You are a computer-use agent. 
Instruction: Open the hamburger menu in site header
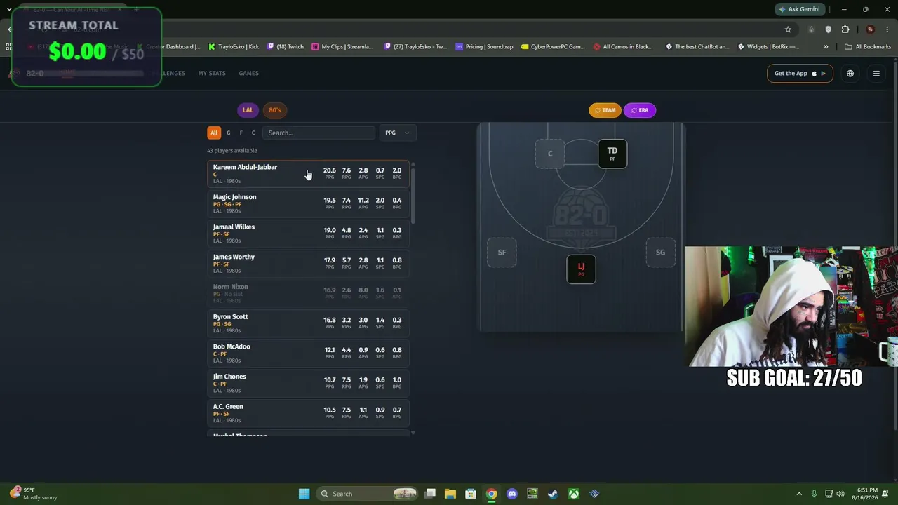876,73
